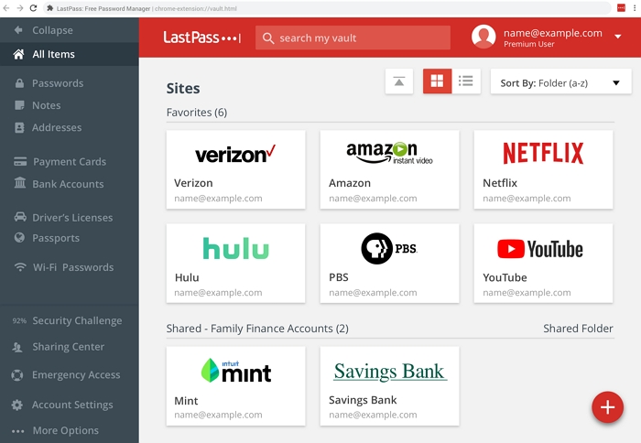Switch to grid view
641x443 pixels.
click(x=437, y=81)
